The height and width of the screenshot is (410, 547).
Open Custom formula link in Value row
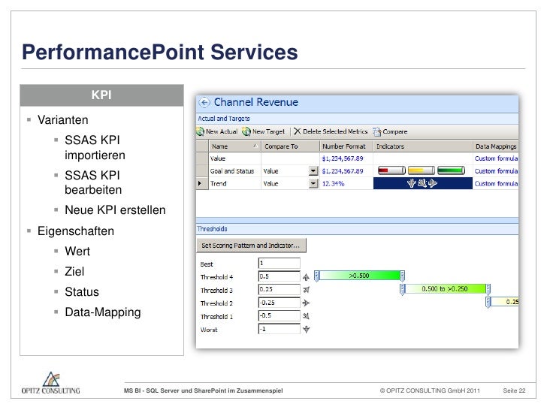[x=496, y=158]
